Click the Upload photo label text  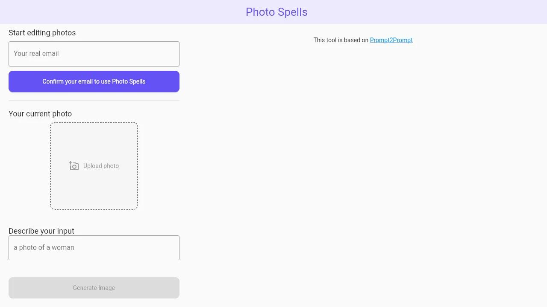101,166
